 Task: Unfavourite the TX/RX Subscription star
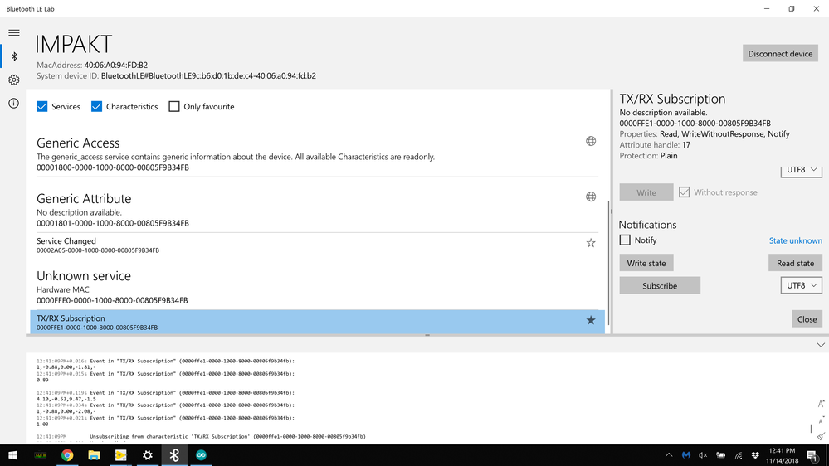point(591,320)
